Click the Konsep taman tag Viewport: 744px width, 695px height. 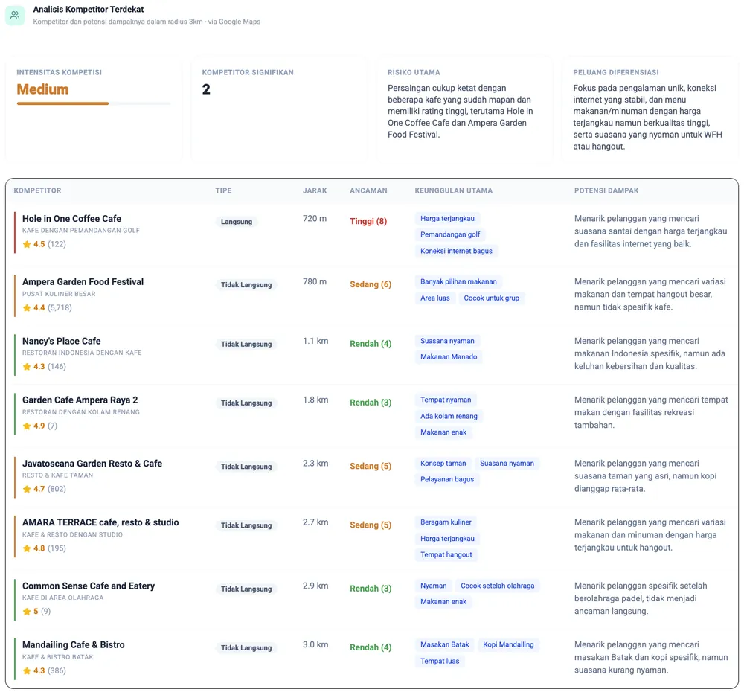[x=443, y=464]
